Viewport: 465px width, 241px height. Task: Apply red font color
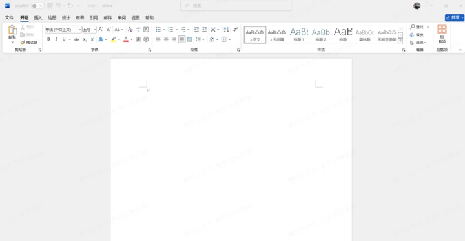126,39
